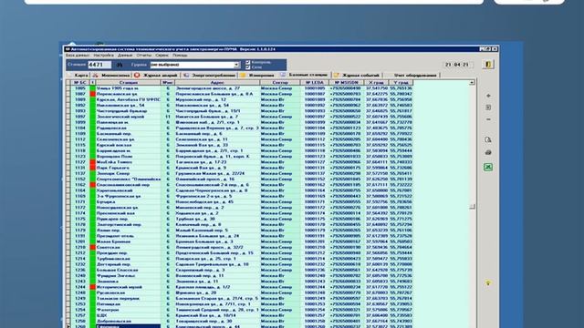Click the № LEDA column header
The height and width of the screenshot is (328, 584).
[315, 83]
